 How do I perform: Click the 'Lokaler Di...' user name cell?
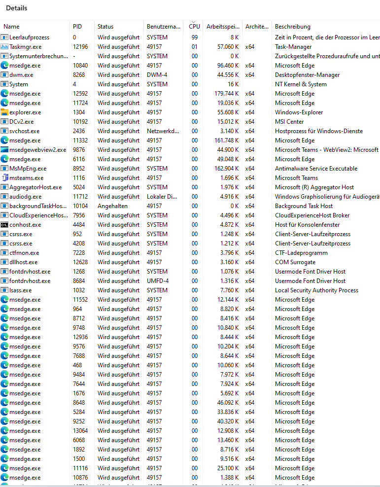coord(162,196)
